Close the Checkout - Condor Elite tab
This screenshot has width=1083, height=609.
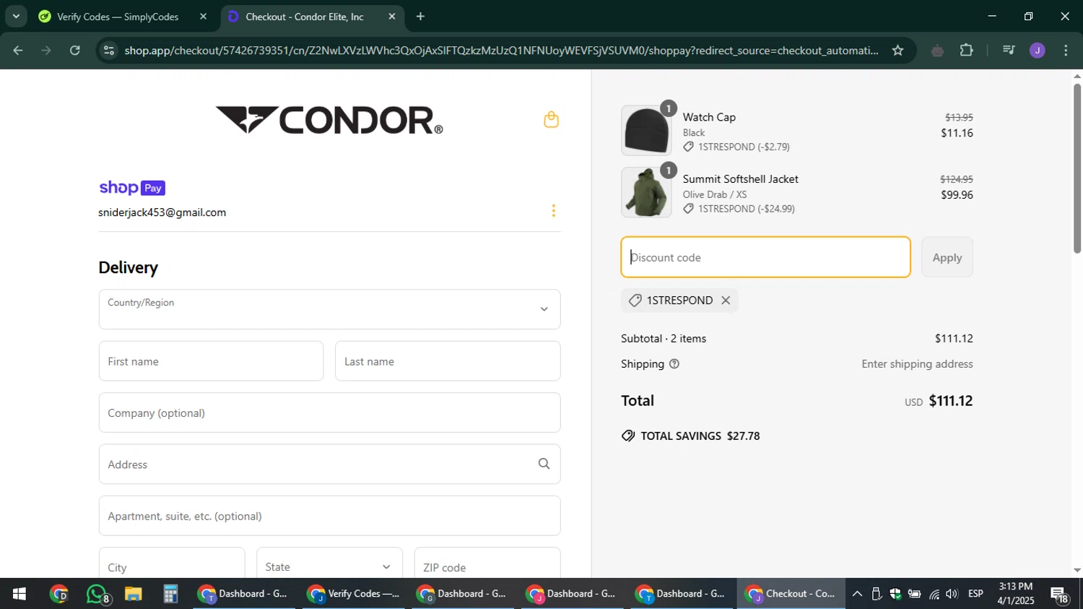392,17
